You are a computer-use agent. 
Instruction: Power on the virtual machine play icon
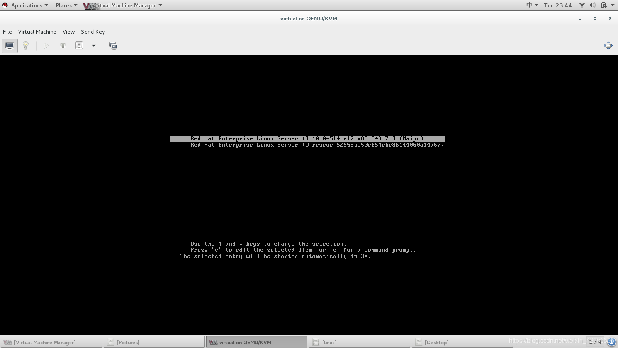[x=46, y=46]
